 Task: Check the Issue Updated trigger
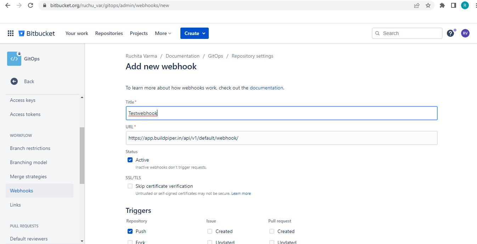210,242
